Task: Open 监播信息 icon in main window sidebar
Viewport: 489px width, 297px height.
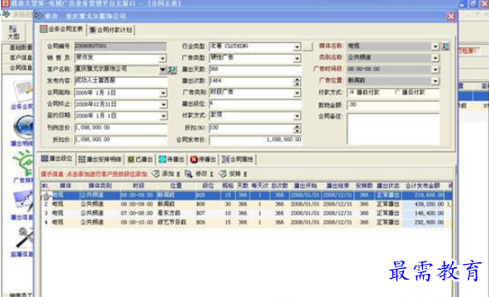Action: (23, 238)
